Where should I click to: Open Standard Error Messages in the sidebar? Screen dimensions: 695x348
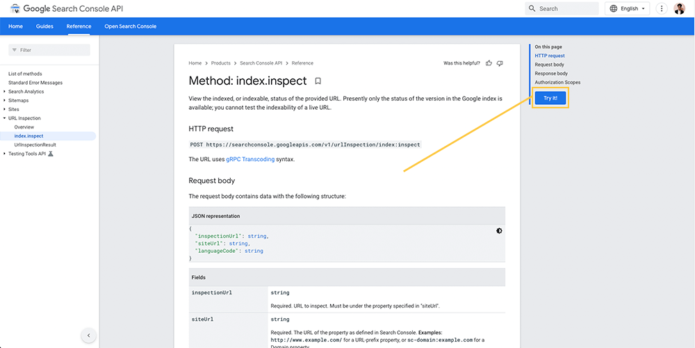click(x=35, y=83)
